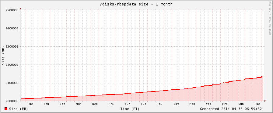The height and width of the screenshot is (113, 273).
Task: Click the 'Size (MB)' legend text label
Action: (x=19, y=109)
